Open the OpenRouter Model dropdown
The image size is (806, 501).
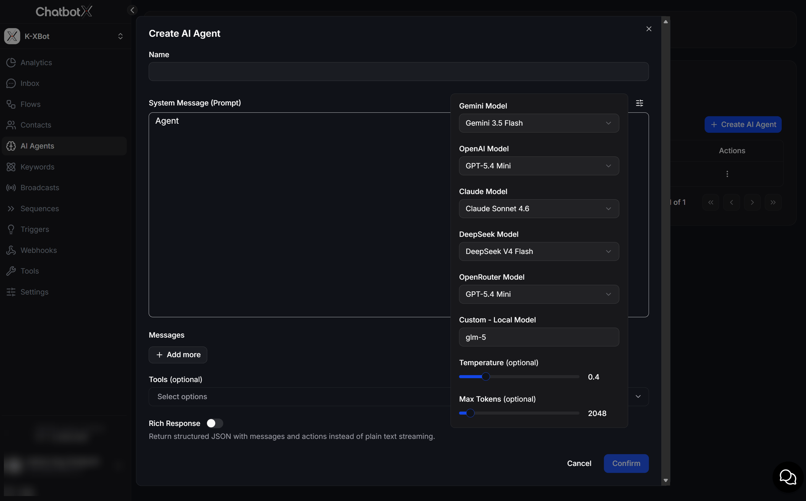tap(539, 294)
